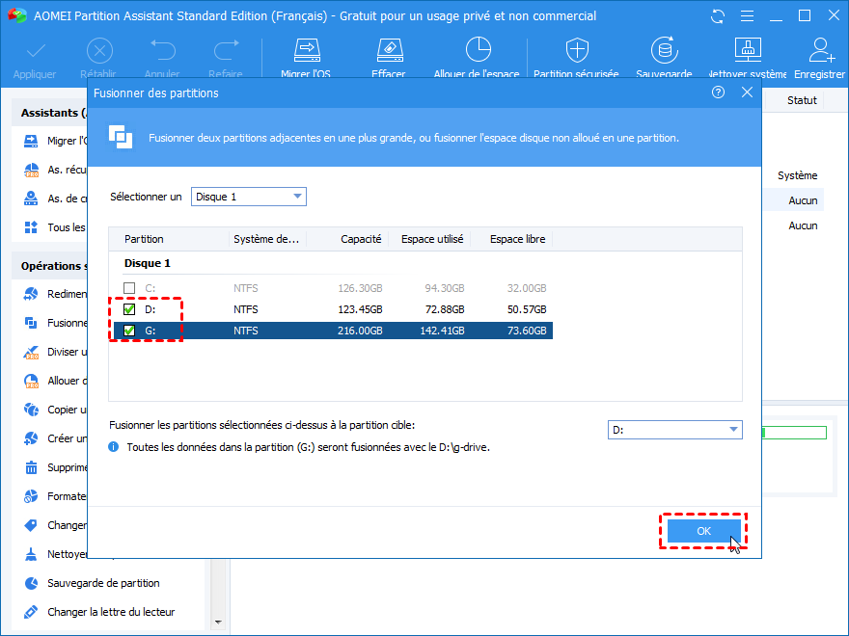Open the Sauvegarde tool
849x636 pixels.
665,59
